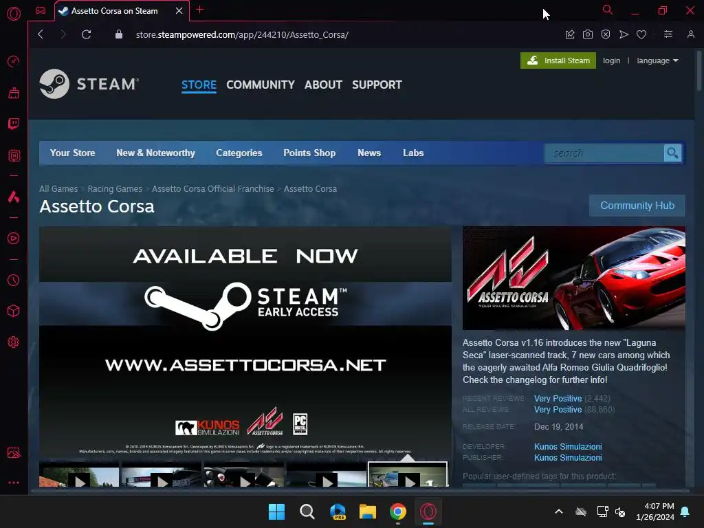
Task: Open GX Corner gamepad tab icon
Action: tap(41, 10)
